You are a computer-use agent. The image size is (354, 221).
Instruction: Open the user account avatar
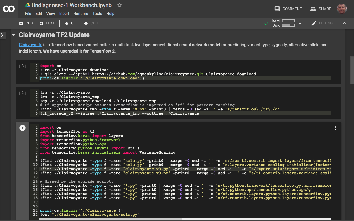342,9
